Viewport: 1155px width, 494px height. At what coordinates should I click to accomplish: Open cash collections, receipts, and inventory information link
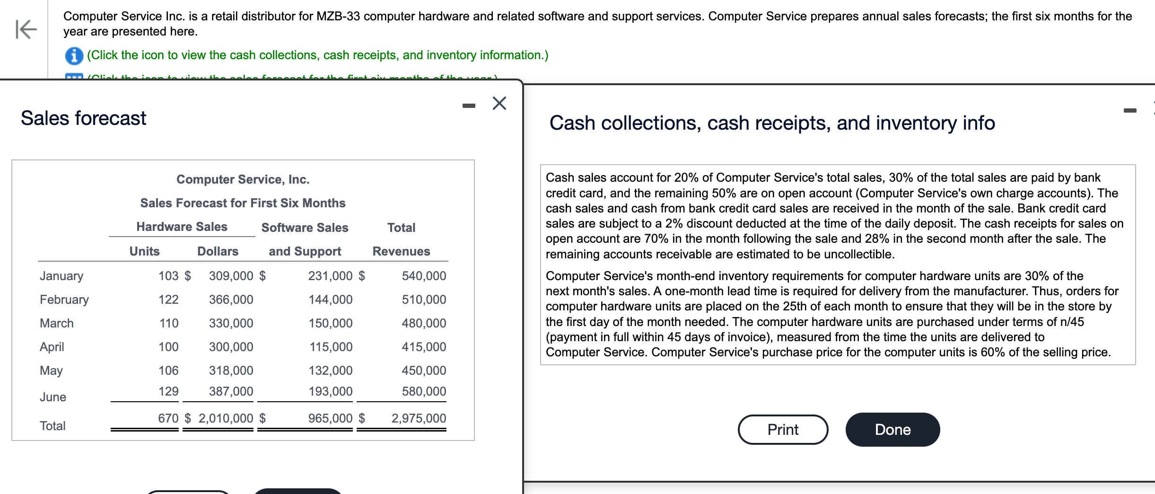[x=317, y=55]
